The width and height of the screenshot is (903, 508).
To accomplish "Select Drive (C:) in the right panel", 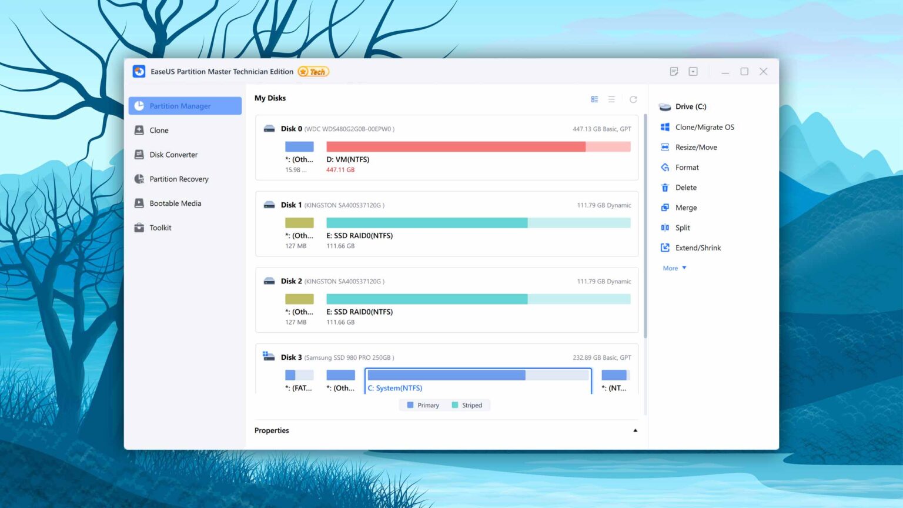I will point(684,106).
